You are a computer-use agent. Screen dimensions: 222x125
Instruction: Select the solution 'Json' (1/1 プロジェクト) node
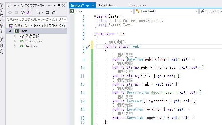[40, 26]
